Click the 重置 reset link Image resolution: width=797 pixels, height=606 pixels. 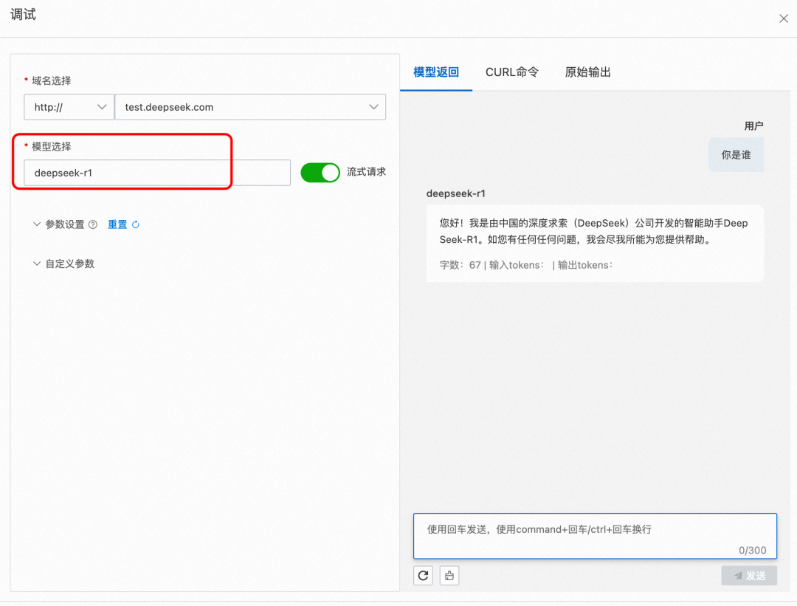[117, 224]
